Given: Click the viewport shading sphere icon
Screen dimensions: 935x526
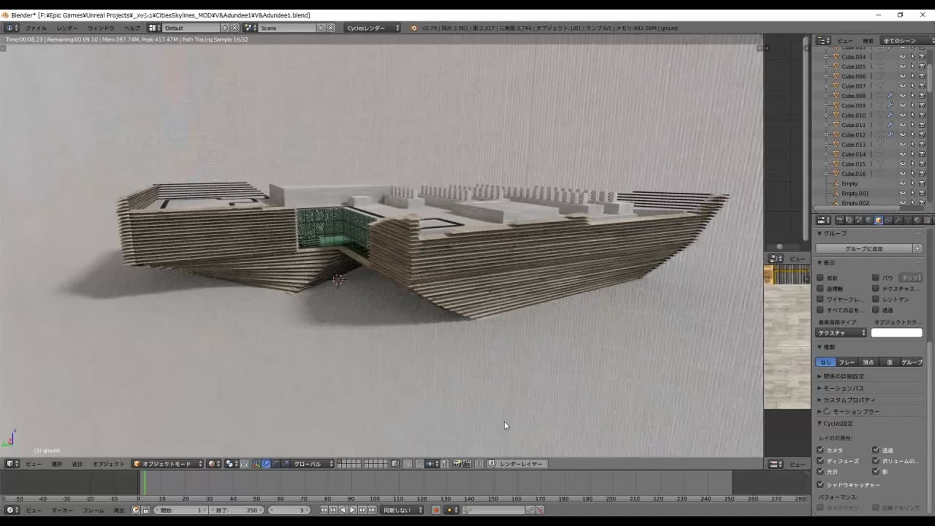Looking at the screenshot, I should pyautogui.click(x=213, y=464).
